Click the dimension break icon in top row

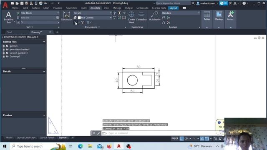(115, 13)
